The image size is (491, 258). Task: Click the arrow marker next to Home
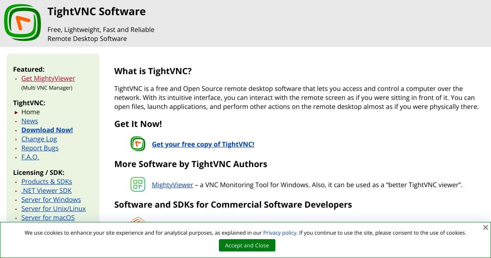point(16,112)
